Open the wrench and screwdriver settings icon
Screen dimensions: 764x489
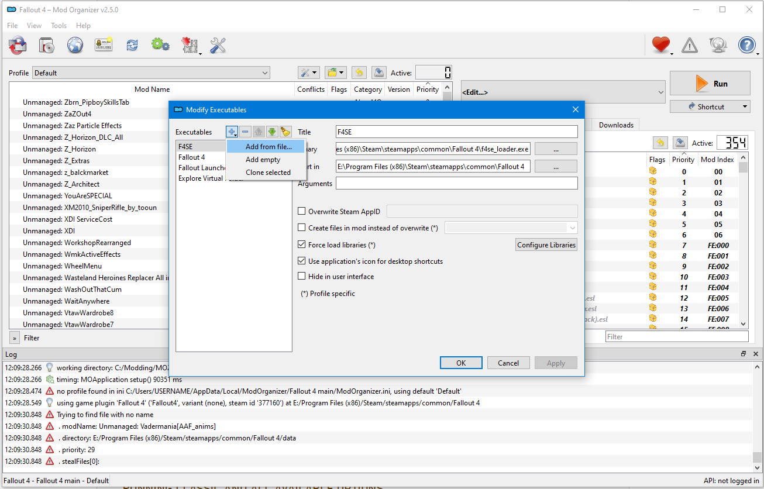click(218, 45)
